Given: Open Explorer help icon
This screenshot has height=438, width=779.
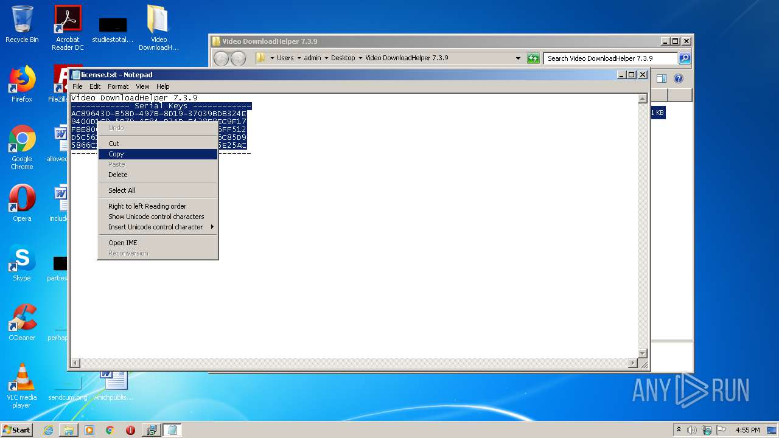Looking at the screenshot, I should (679, 78).
